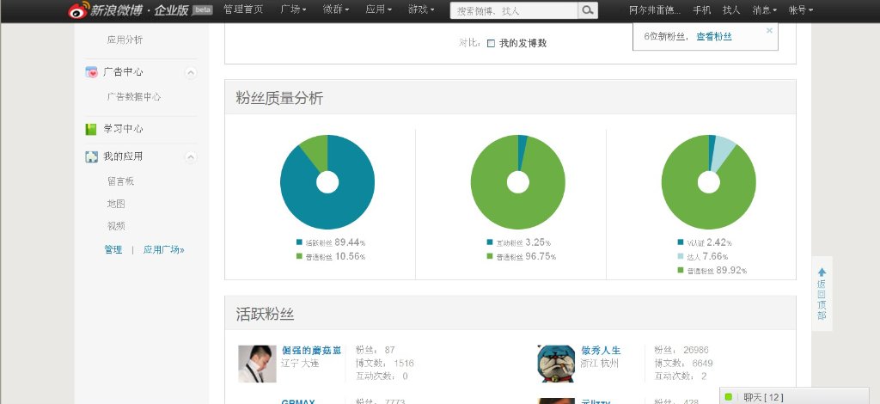Open 应用分析 in the sidebar
880x404 pixels.
125,40
